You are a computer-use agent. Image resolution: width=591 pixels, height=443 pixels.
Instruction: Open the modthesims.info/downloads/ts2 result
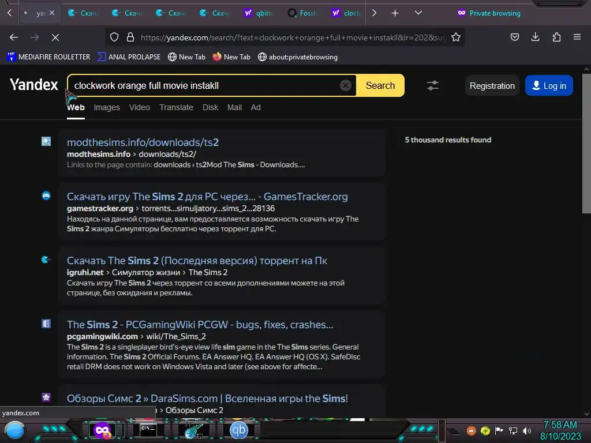click(143, 142)
